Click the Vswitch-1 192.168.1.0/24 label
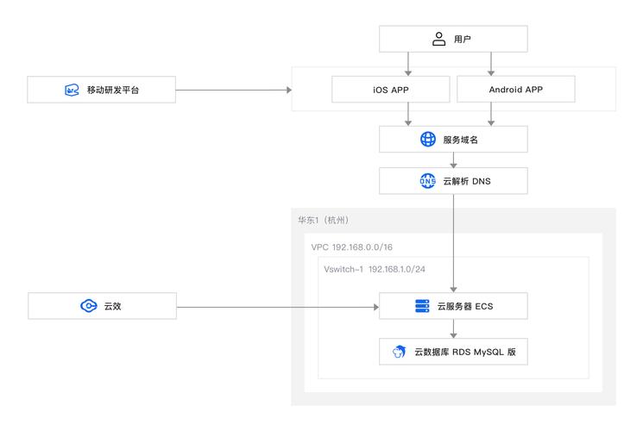Image resolution: width=643 pixels, height=431 pixels. coord(375,269)
